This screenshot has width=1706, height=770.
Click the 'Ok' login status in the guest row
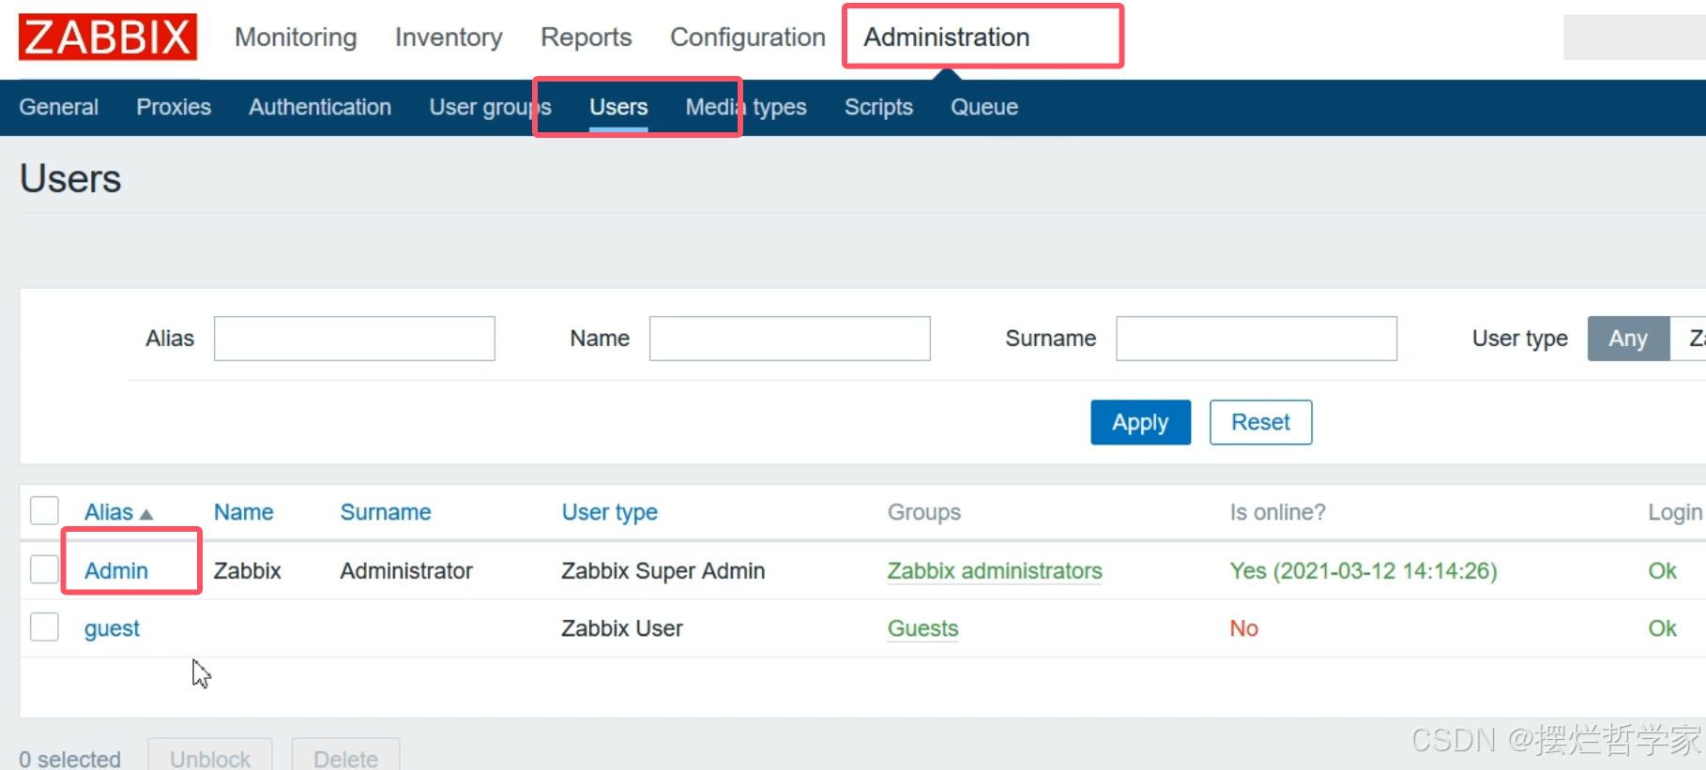pyautogui.click(x=1662, y=628)
